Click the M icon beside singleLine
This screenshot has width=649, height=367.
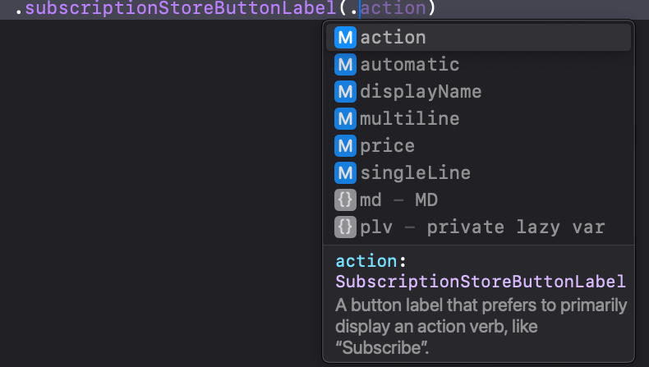(345, 173)
